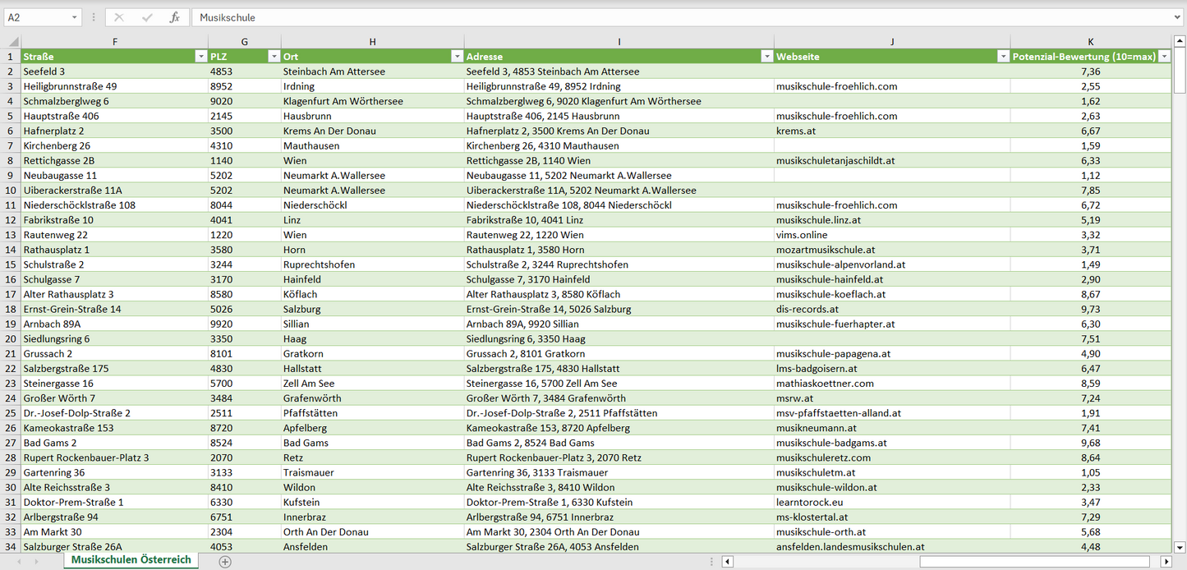
Task: Click the Cancel X icon in formula bar
Action: 119,17
